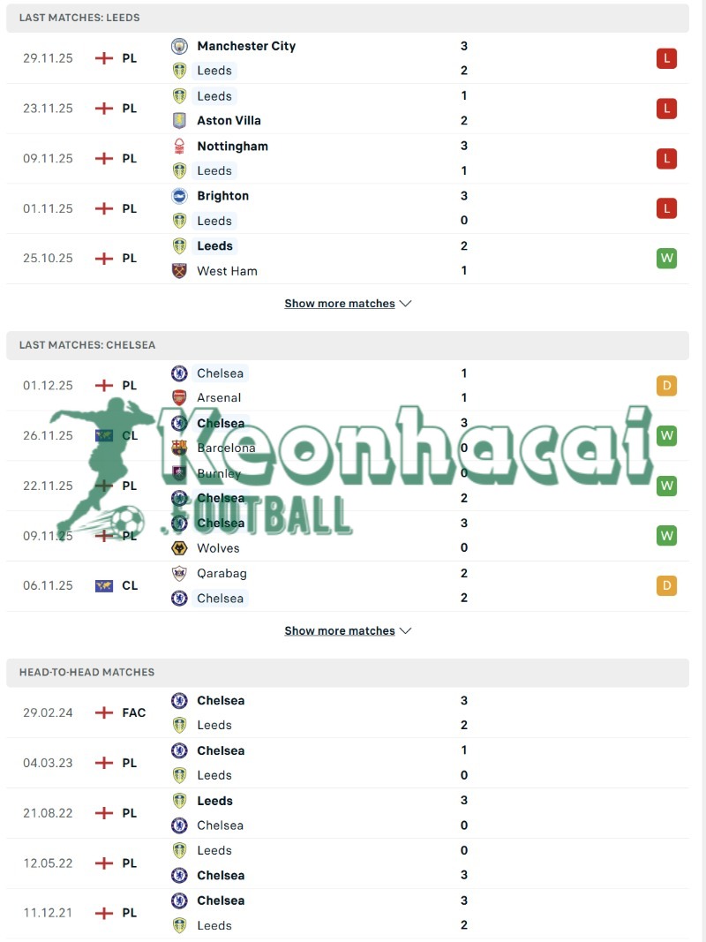This screenshot has height=942, width=706.
Task: Select the LAST MATCHES: CHELSEA section header
Action: (x=84, y=345)
